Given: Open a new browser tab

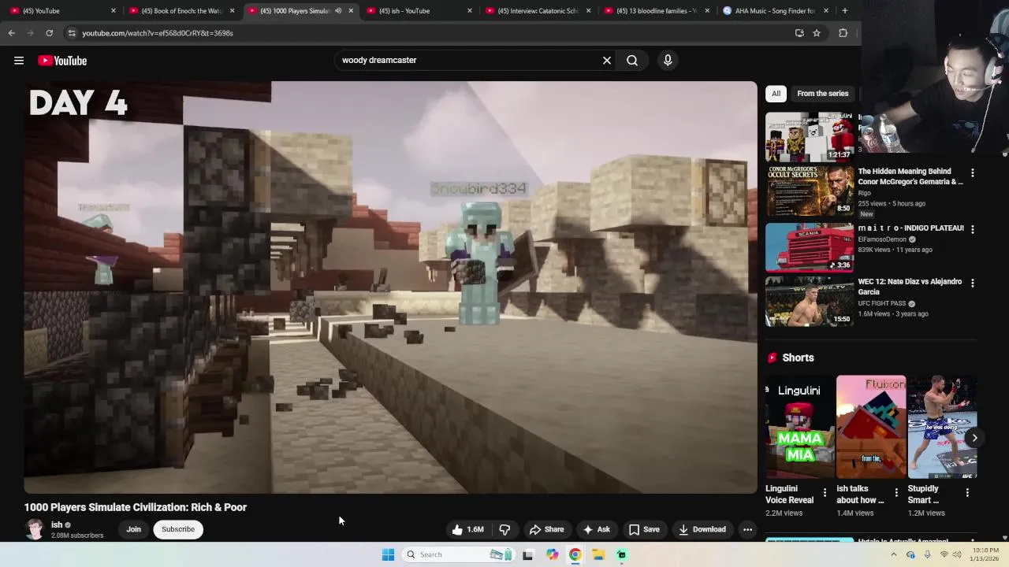Looking at the screenshot, I should pyautogui.click(x=844, y=11).
